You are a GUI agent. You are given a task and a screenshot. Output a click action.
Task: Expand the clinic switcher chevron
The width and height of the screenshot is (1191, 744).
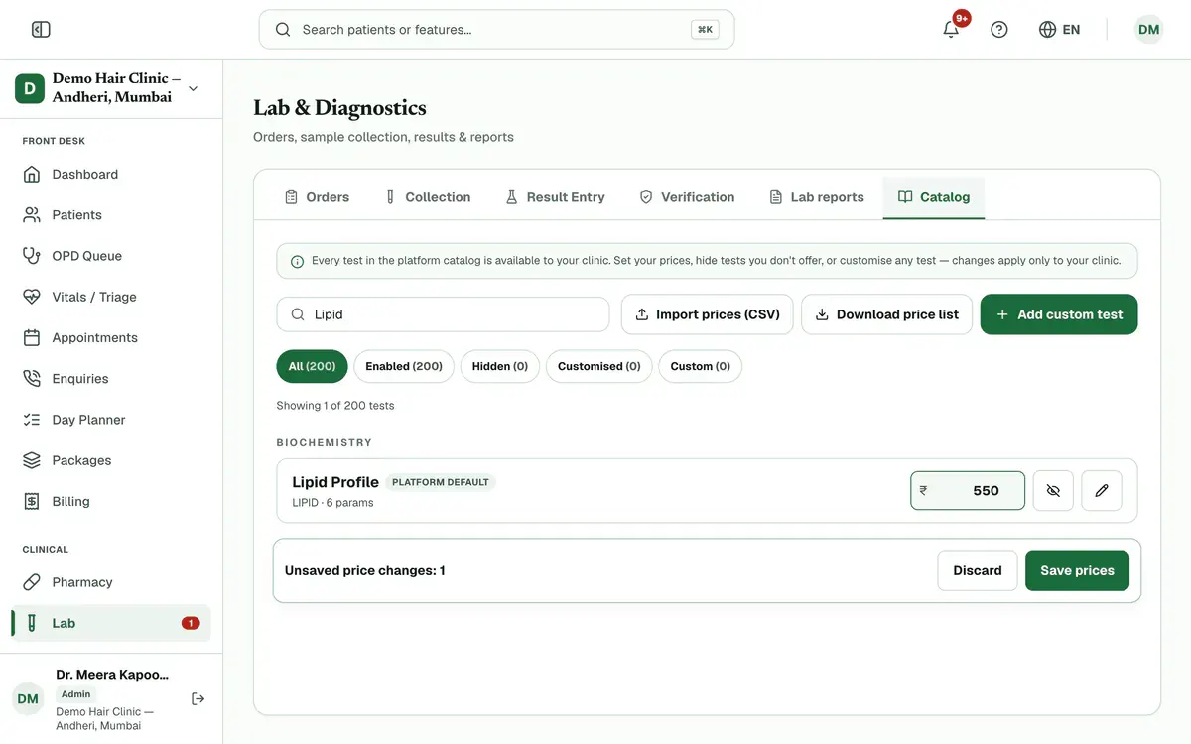[193, 88]
